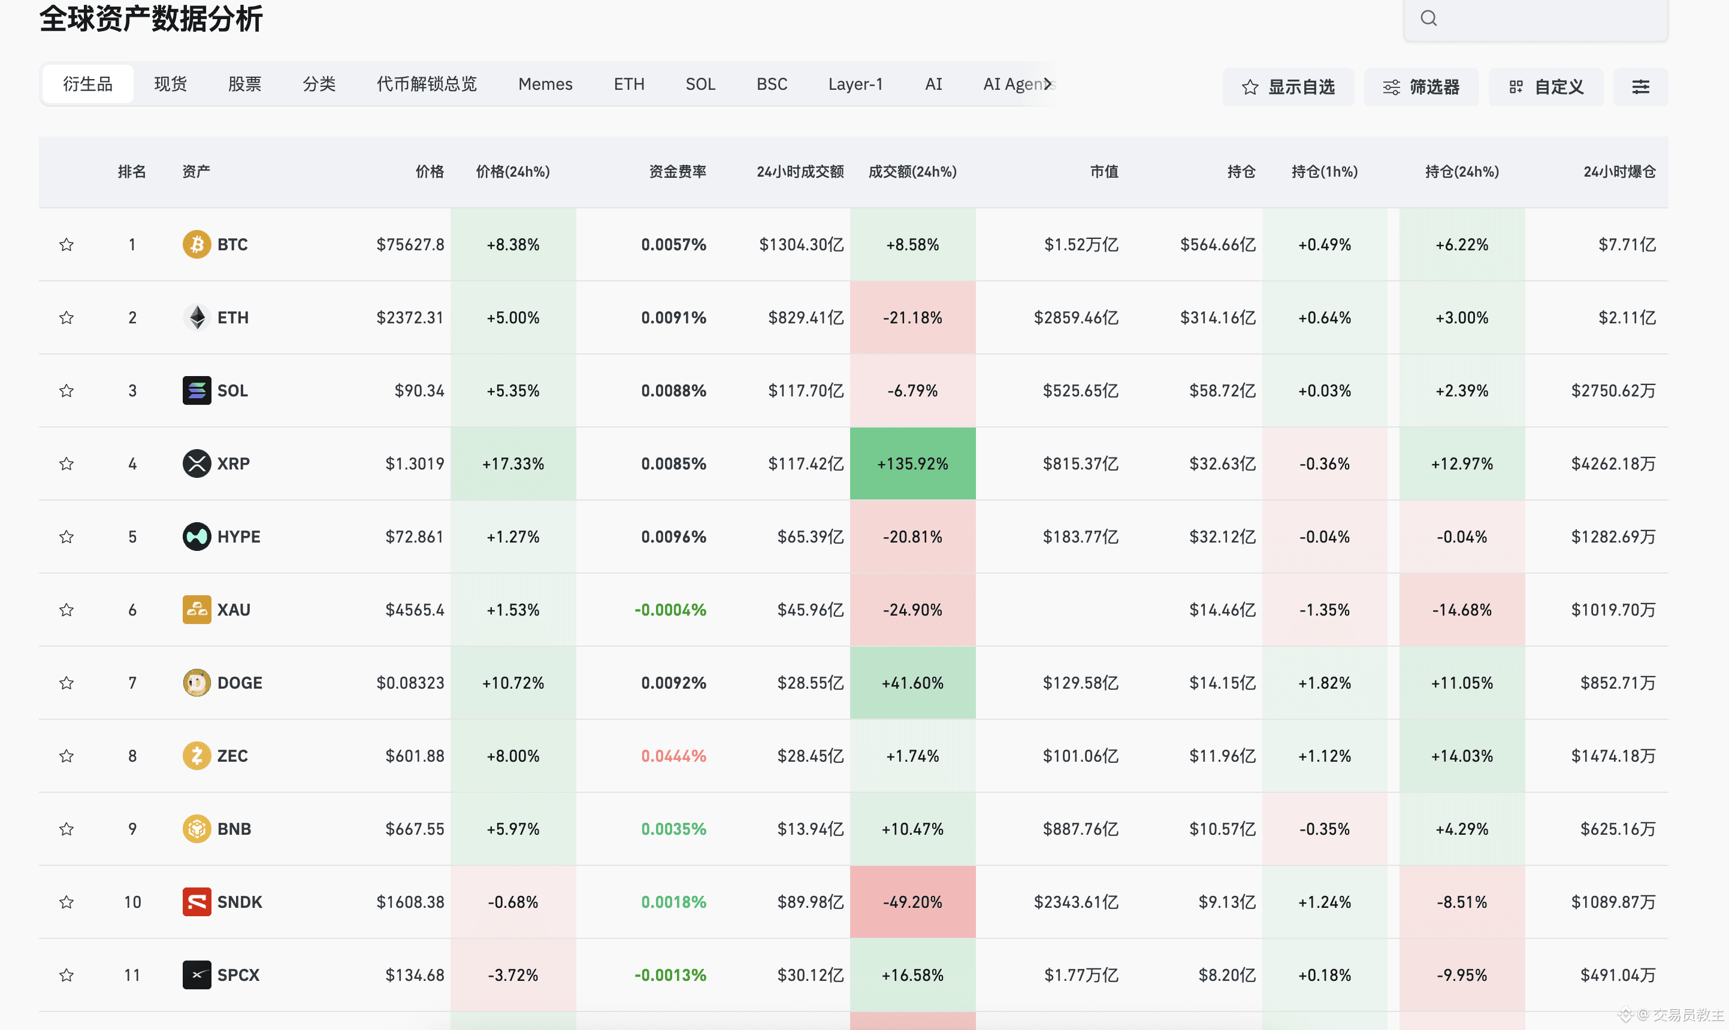
Task: Expand more category tabs with chevron
Action: click(1048, 84)
